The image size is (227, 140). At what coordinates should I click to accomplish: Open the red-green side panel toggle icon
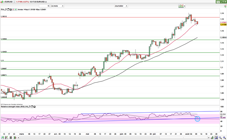(x=225, y=6)
